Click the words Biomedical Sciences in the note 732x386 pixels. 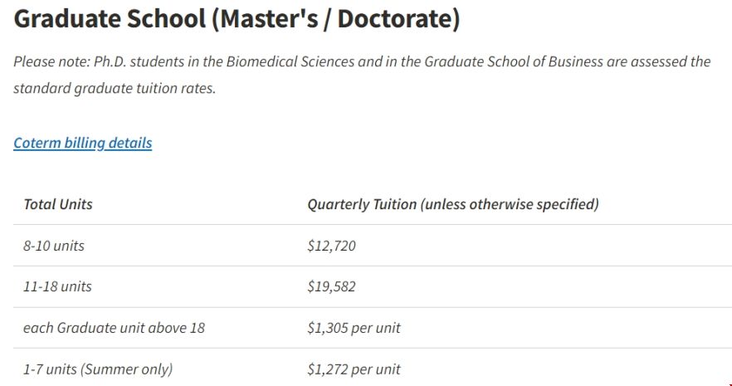(x=290, y=61)
